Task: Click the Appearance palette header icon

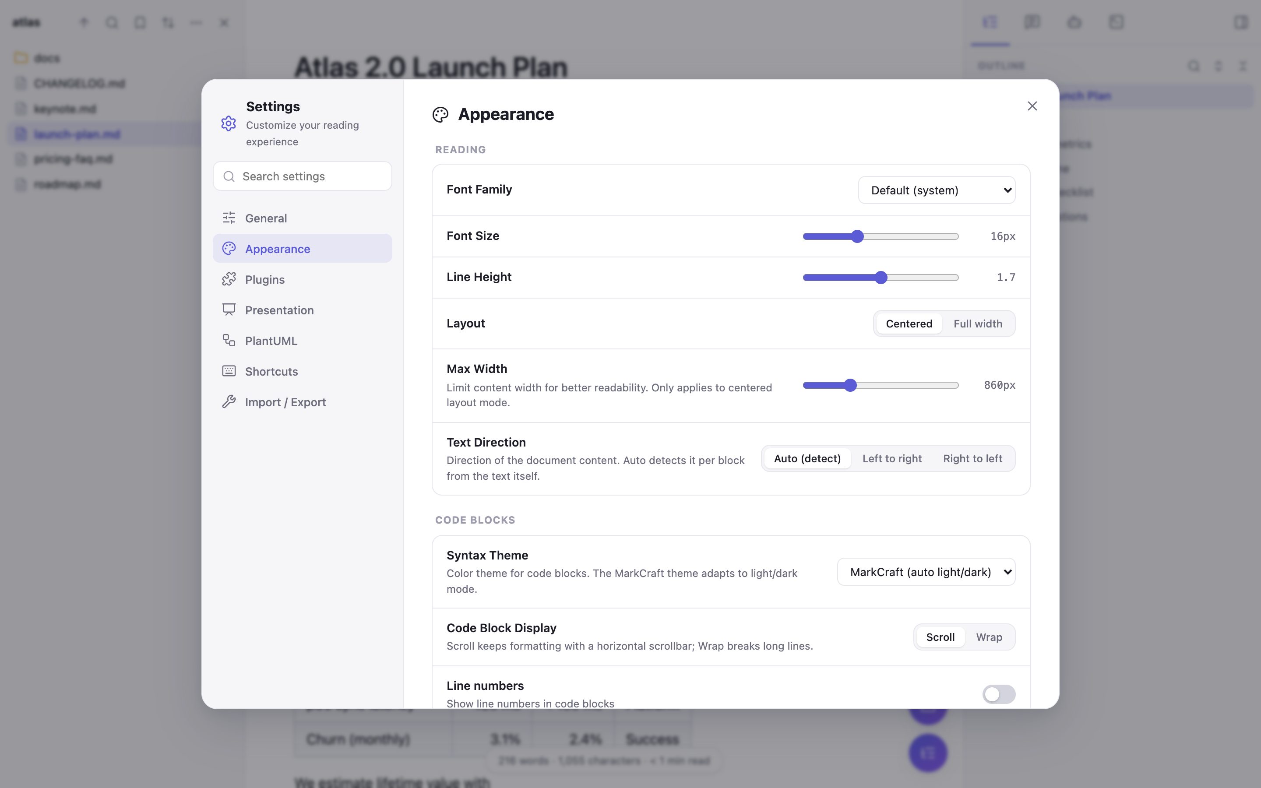Action: (x=440, y=115)
